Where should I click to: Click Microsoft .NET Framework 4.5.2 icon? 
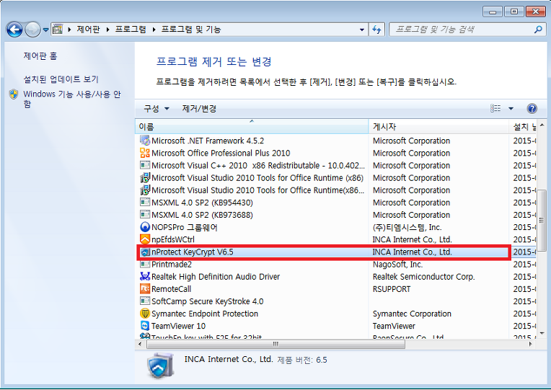pyautogui.click(x=145, y=141)
